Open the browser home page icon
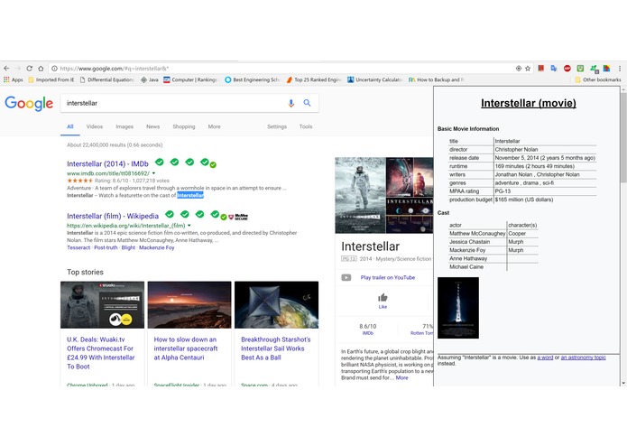 click(41, 69)
